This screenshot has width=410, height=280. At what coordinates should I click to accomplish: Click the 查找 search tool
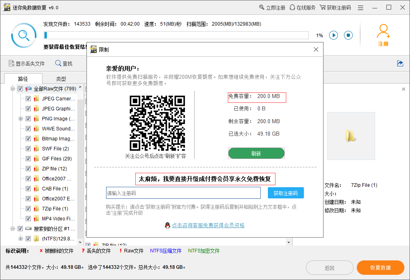point(64,64)
